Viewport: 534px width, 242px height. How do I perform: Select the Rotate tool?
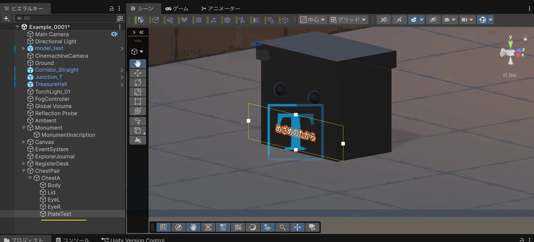138,83
